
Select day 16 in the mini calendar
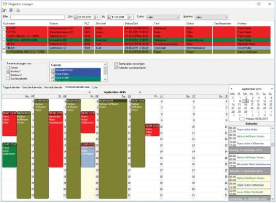245,105
